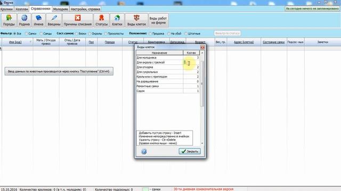Select the Для сукрольных row
Screen dimensions: 341x191
tap(168, 72)
